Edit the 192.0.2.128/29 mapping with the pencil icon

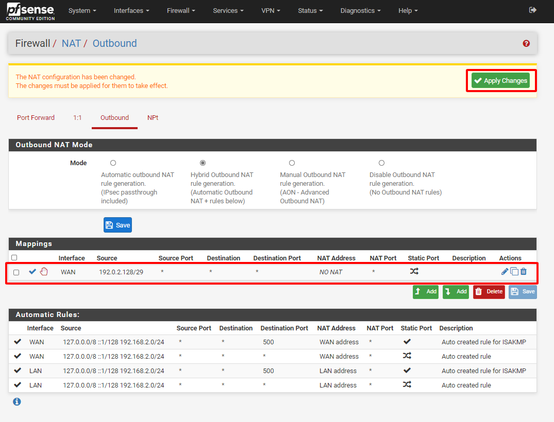pyautogui.click(x=505, y=271)
